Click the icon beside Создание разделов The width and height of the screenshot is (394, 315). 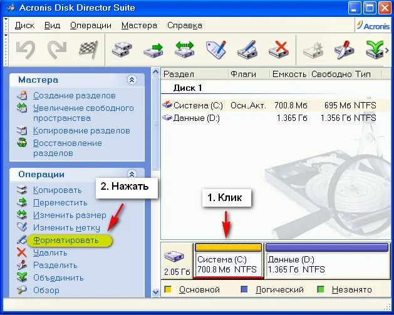[x=22, y=95]
